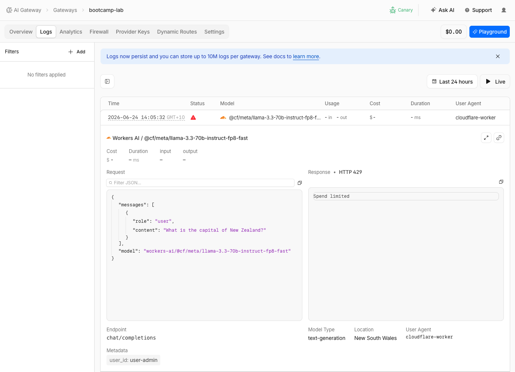
Task: Click the Usage column header
Action: 332,103
